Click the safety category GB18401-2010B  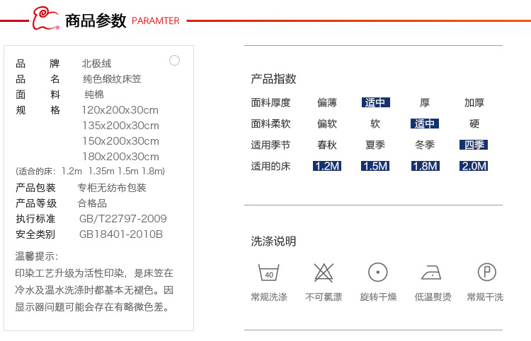click(121, 234)
